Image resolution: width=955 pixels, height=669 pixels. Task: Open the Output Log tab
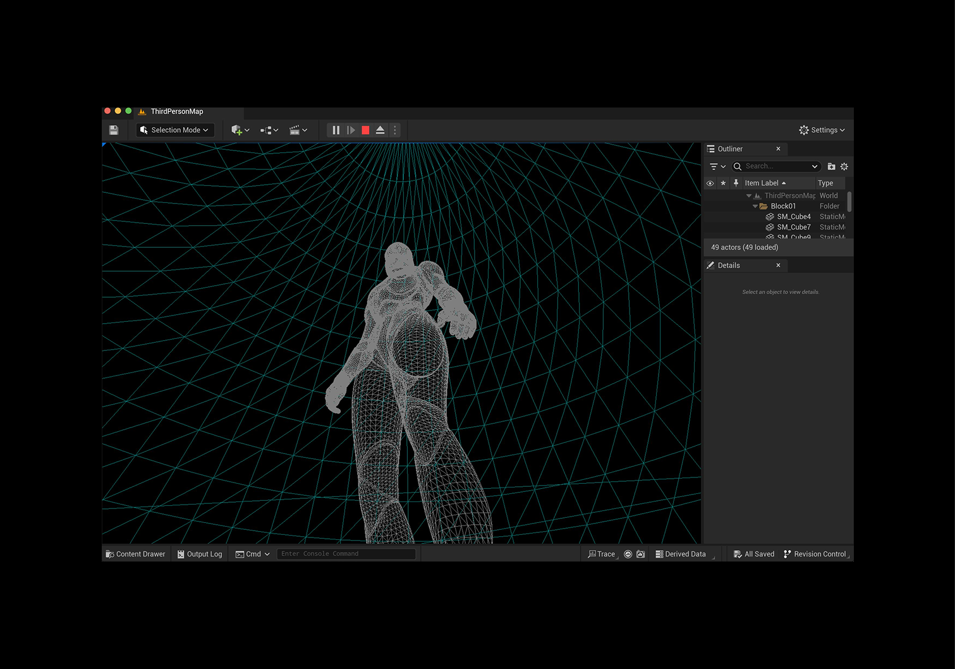tap(200, 554)
